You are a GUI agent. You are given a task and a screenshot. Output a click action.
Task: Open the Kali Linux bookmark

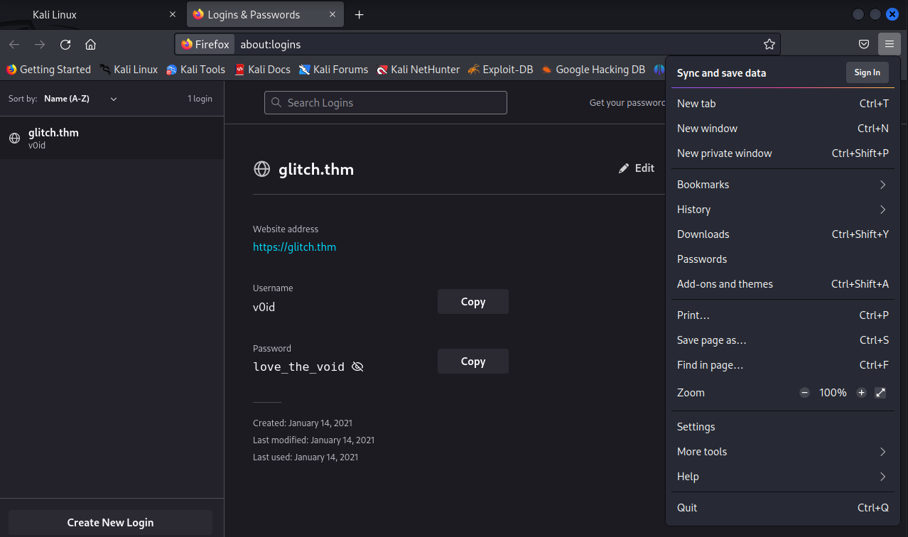[129, 69]
